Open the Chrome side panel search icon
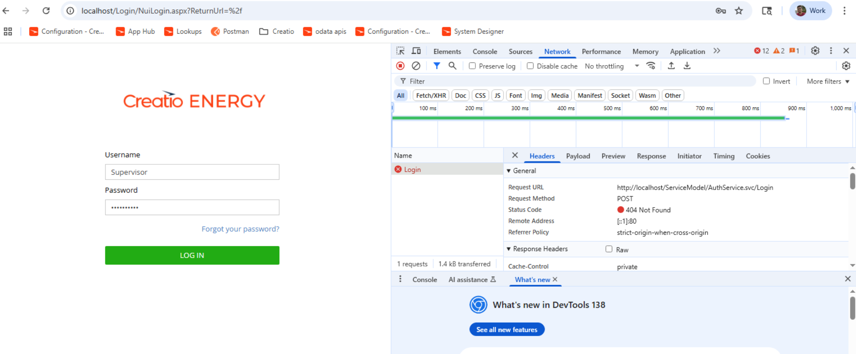This screenshot has width=856, height=354. [767, 11]
